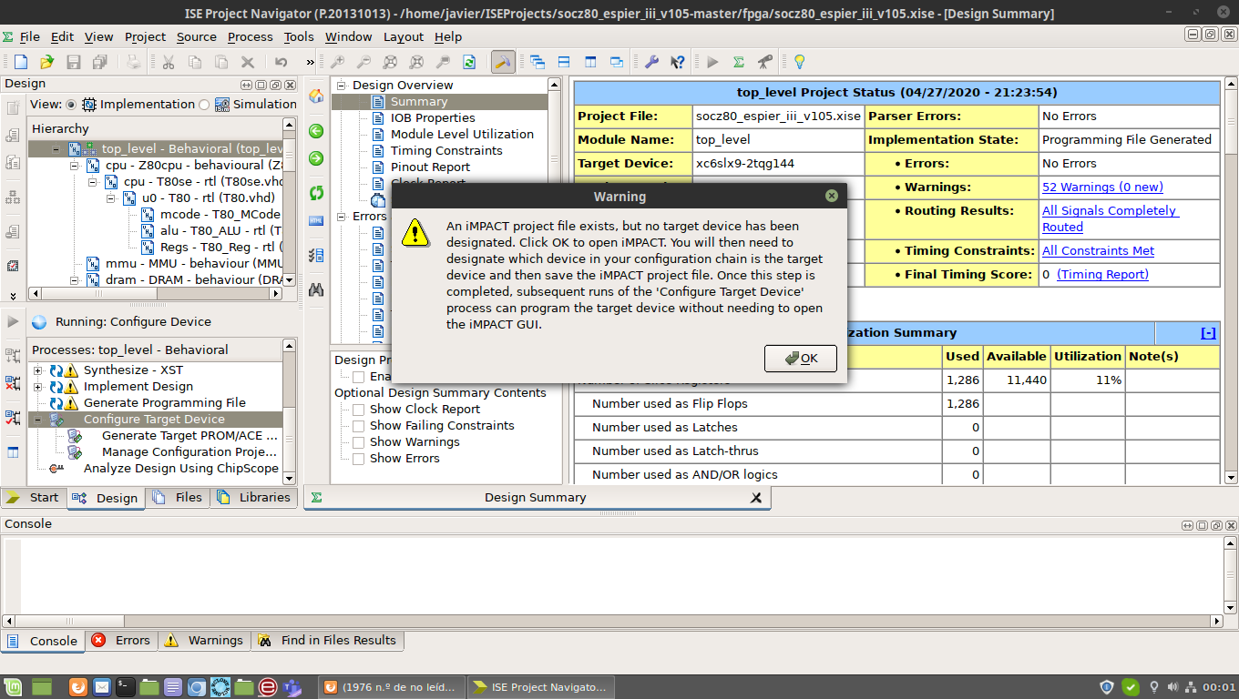The width and height of the screenshot is (1239, 699).
Task: Open the All Constraints Met link
Action: click(x=1098, y=251)
